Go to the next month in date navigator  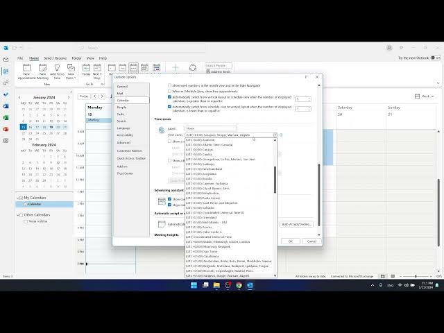pos(68,97)
